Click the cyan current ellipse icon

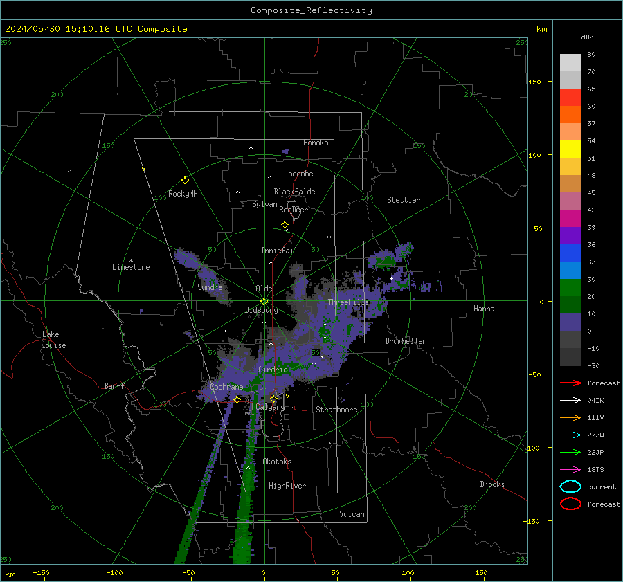point(570,486)
